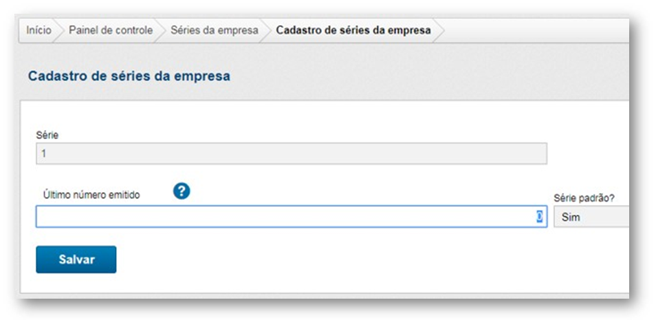
Task: Click the arrow ending the breadcrumb trail
Action: pyautogui.click(x=439, y=31)
